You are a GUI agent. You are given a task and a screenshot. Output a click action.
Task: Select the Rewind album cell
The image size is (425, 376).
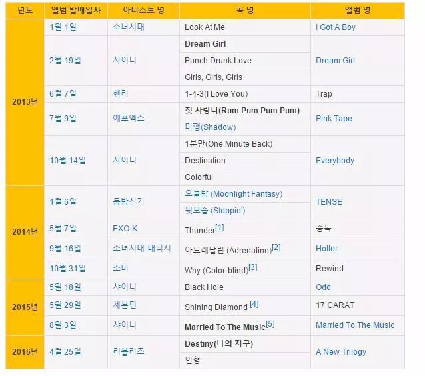click(x=358, y=269)
